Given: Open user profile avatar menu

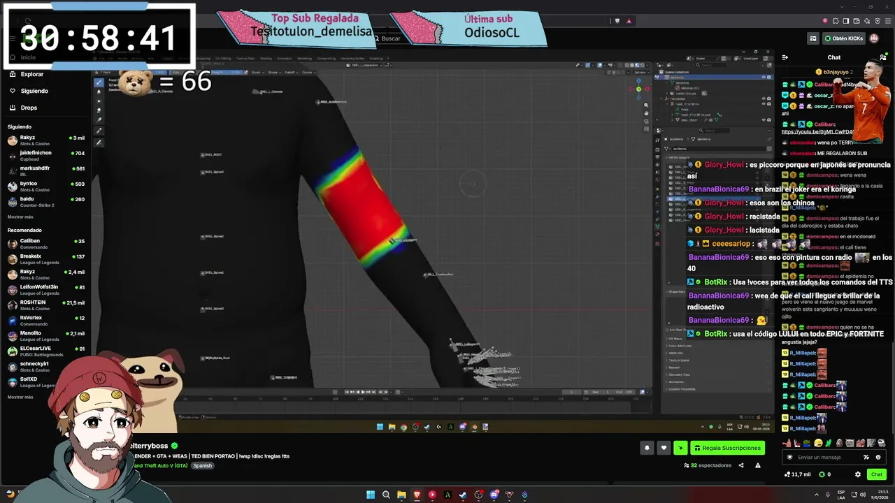Looking at the screenshot, I should coord(875,38).
